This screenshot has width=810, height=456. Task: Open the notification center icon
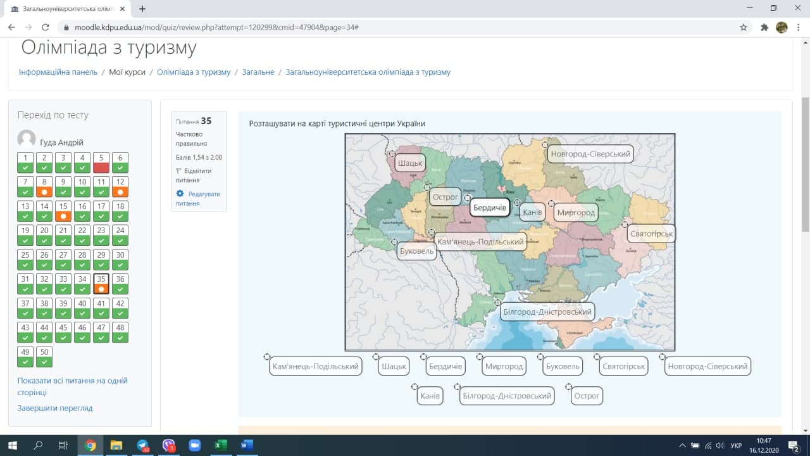tap(794, 445)
